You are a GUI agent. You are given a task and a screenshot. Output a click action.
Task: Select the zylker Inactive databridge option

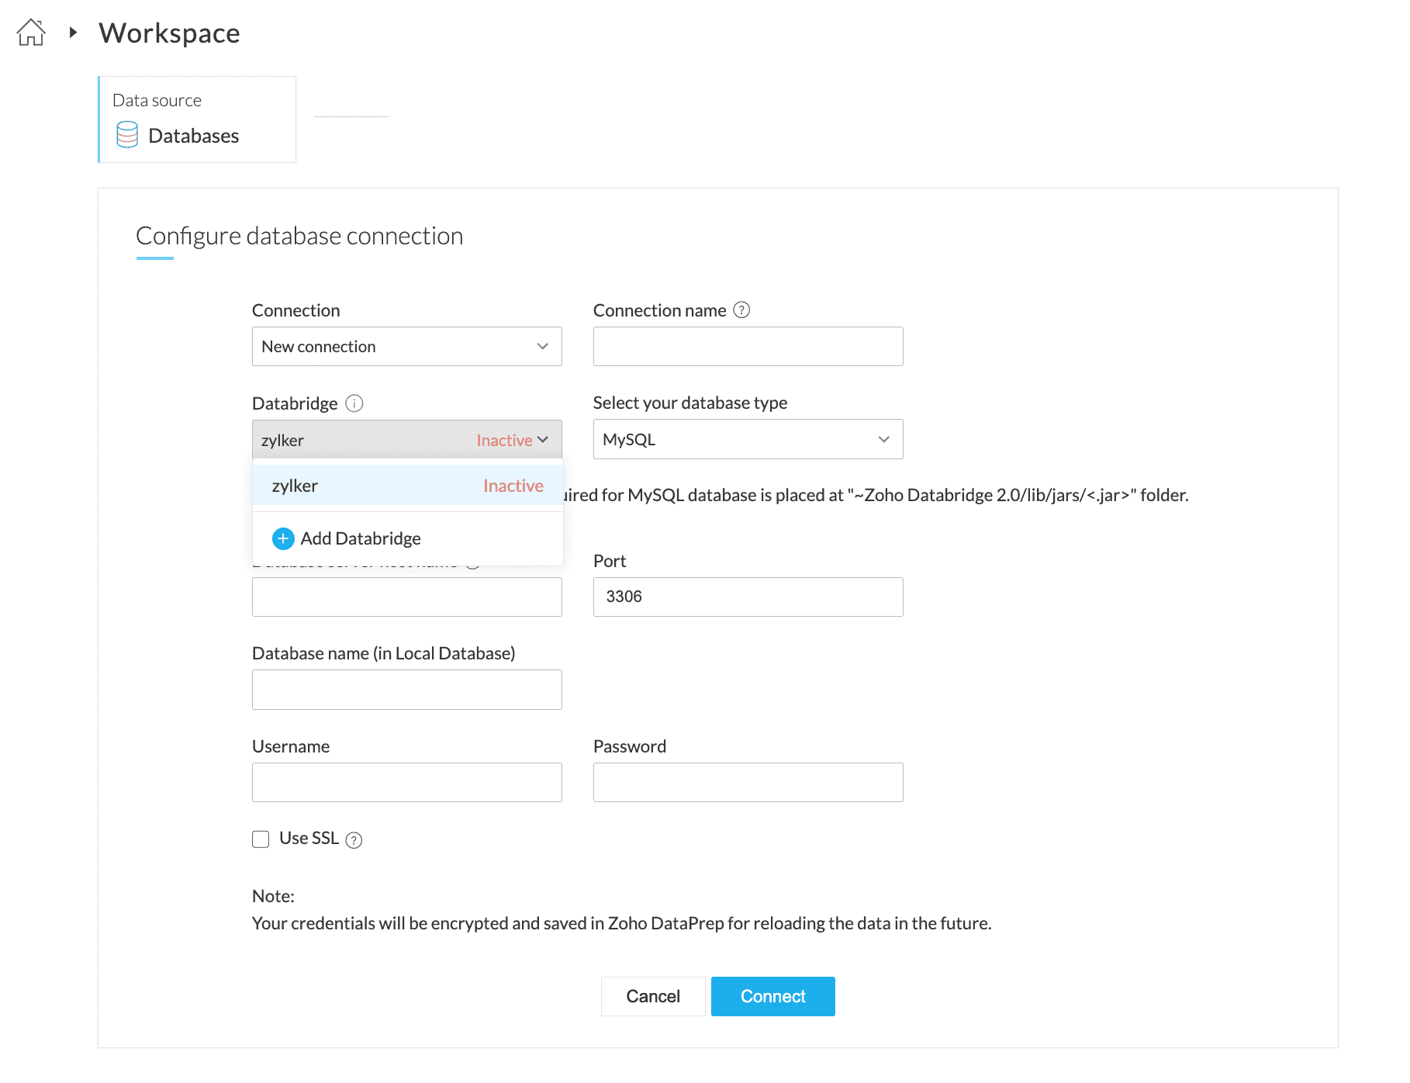pyautogui.click(x=406, y=486)
